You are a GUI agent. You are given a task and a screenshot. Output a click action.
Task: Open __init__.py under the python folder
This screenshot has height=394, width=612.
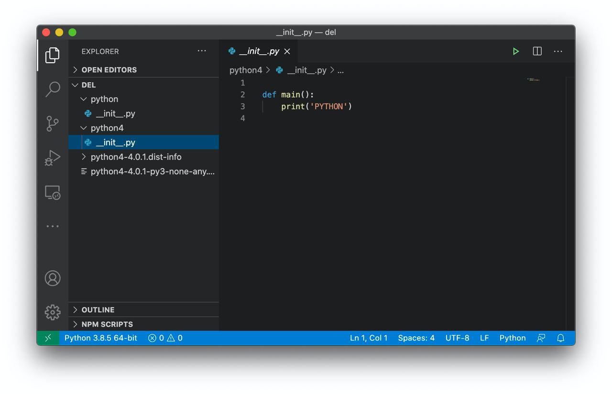pos(115,114)
